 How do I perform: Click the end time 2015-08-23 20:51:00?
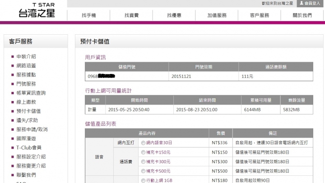(197, 110)
